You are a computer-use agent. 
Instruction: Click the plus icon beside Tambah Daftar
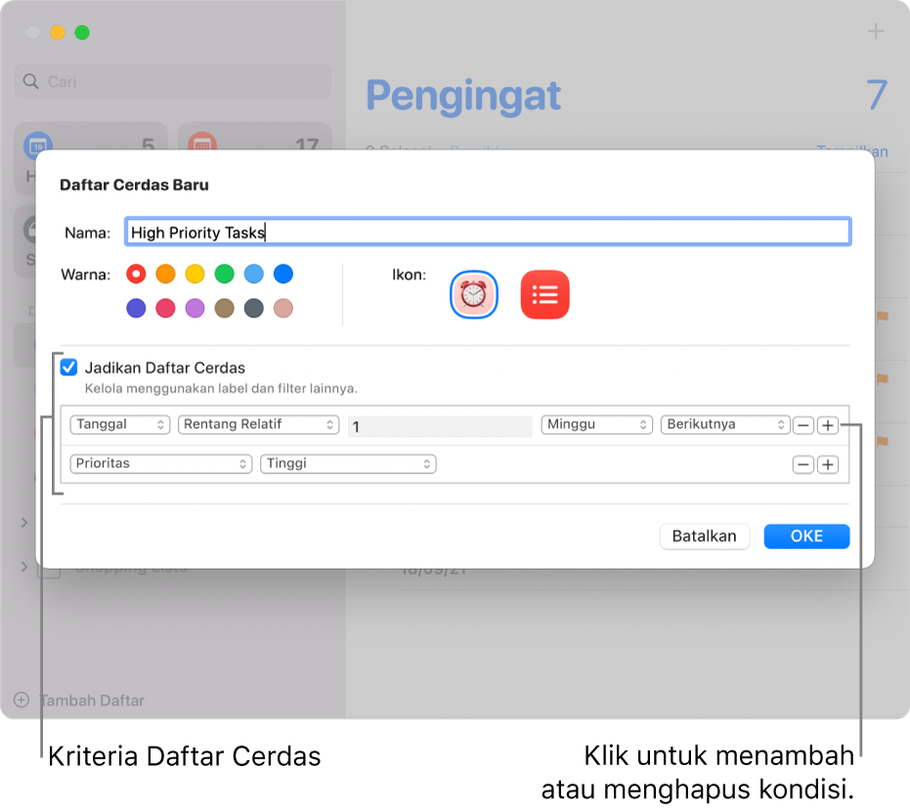click(x=22, y=700)
